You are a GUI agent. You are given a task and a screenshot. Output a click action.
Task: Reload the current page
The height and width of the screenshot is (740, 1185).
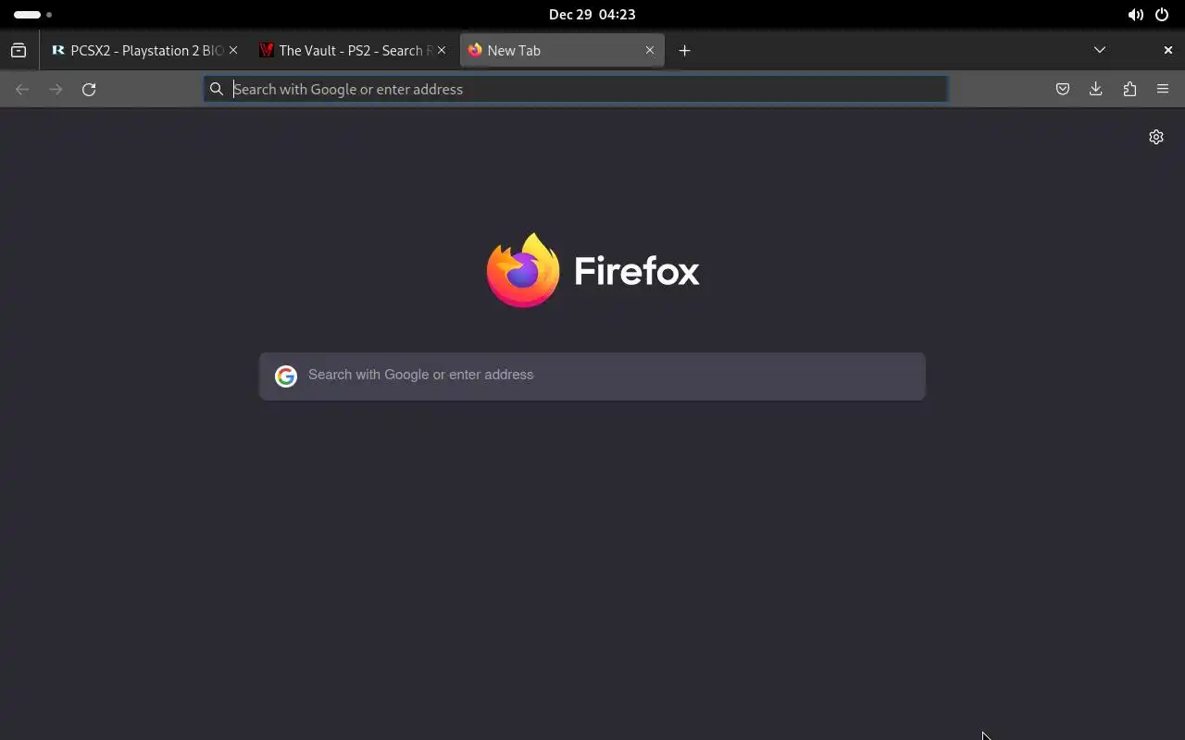[89, 90]
